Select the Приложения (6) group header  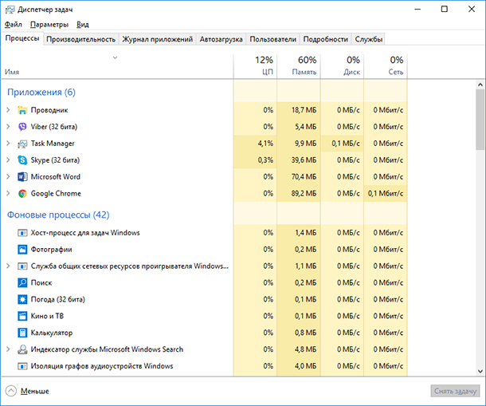click(x=41, y=93)
